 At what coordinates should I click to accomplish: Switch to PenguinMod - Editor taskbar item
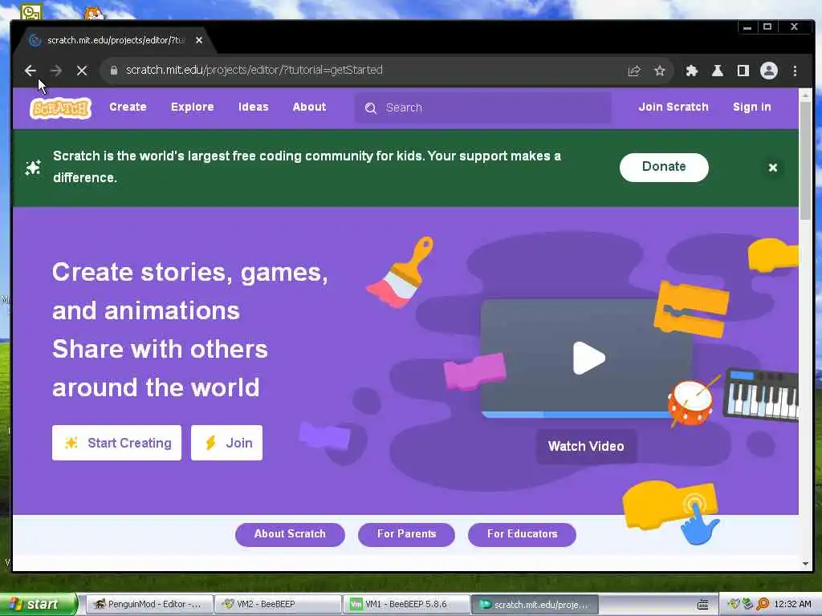149,605
